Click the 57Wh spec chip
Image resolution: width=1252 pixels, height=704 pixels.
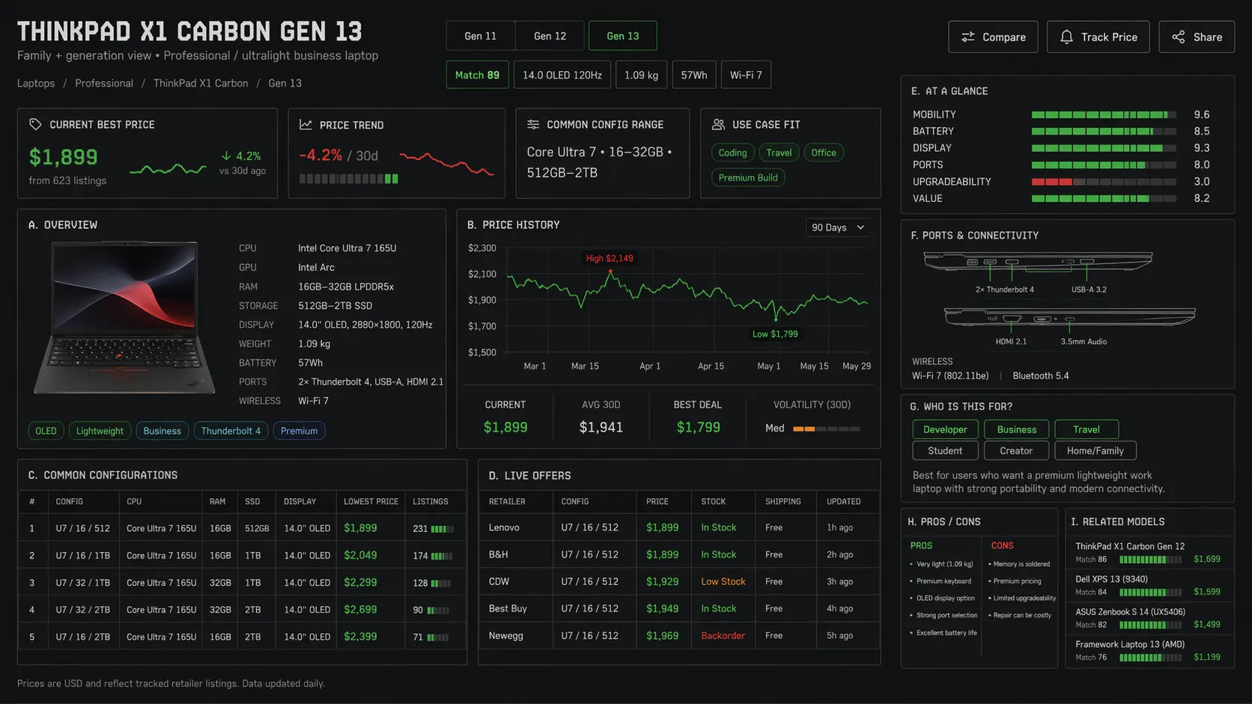coord(694,75)
